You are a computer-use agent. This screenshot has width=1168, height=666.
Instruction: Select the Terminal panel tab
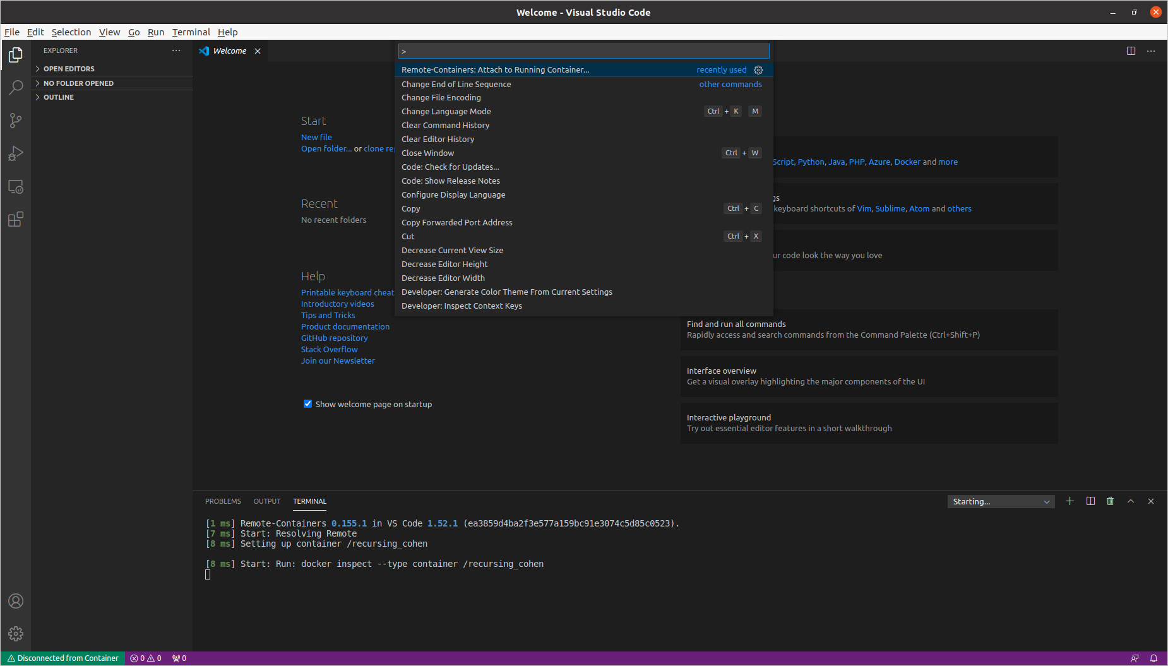309,501
